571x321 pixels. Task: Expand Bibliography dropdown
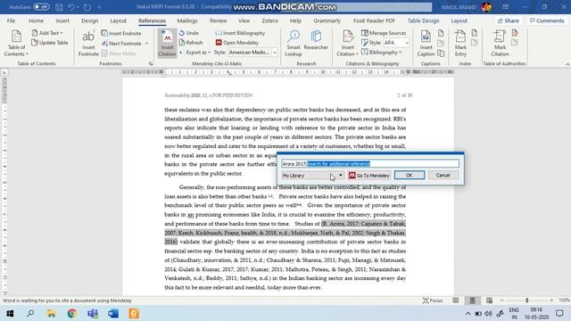(x=382, y=53)
